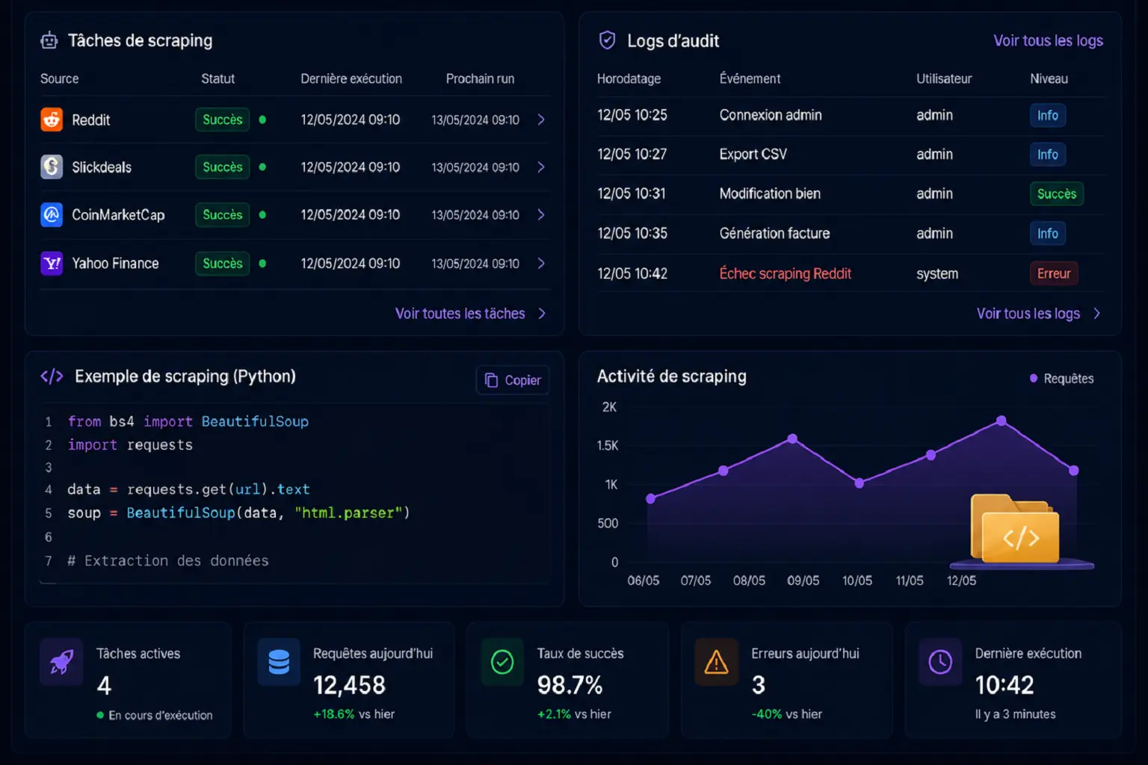Click the clock icon for Dernière exécution
1148x765 pixels.
(x=940, y=662)
